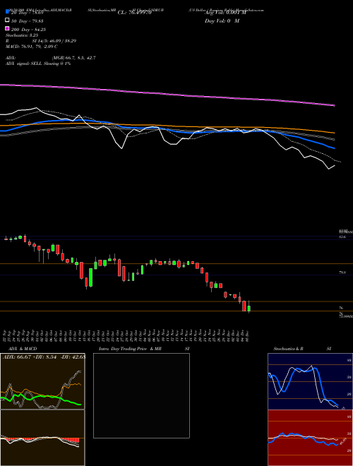Click the white 50 Day EMA legend swatch
Screen dimensions: 353x466
(x=7, y=20)
